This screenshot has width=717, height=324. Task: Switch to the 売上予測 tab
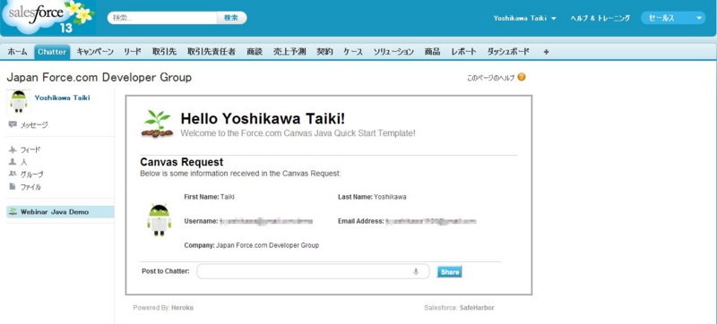coord(289,52)
